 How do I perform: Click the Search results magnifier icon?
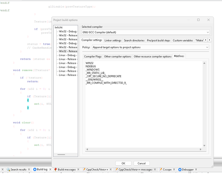click(8, 169)
